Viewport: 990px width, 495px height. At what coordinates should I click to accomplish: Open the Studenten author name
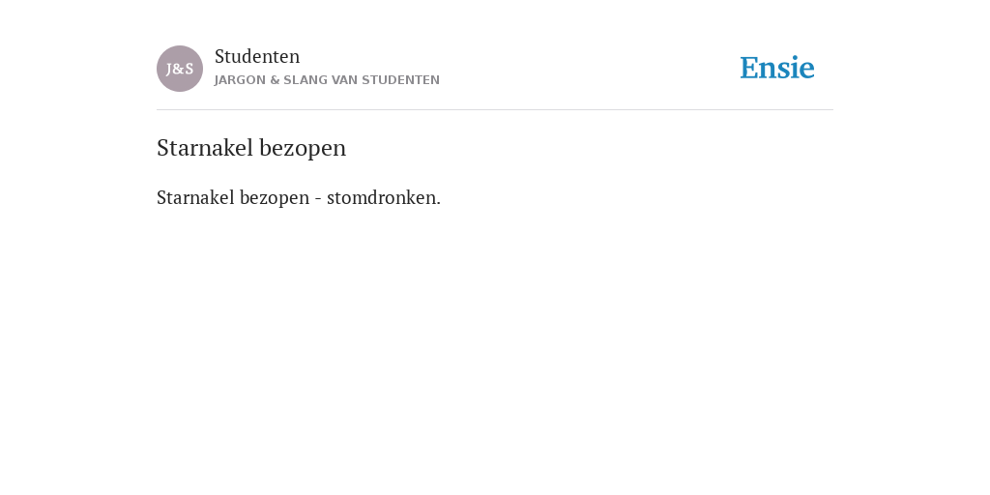pos(257,56)
